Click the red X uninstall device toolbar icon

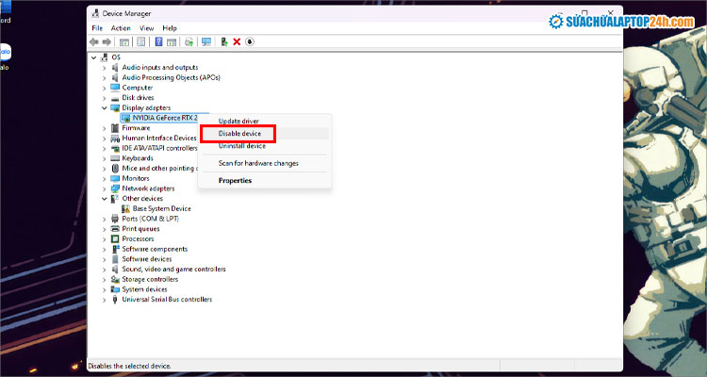(x=237, y=41)
